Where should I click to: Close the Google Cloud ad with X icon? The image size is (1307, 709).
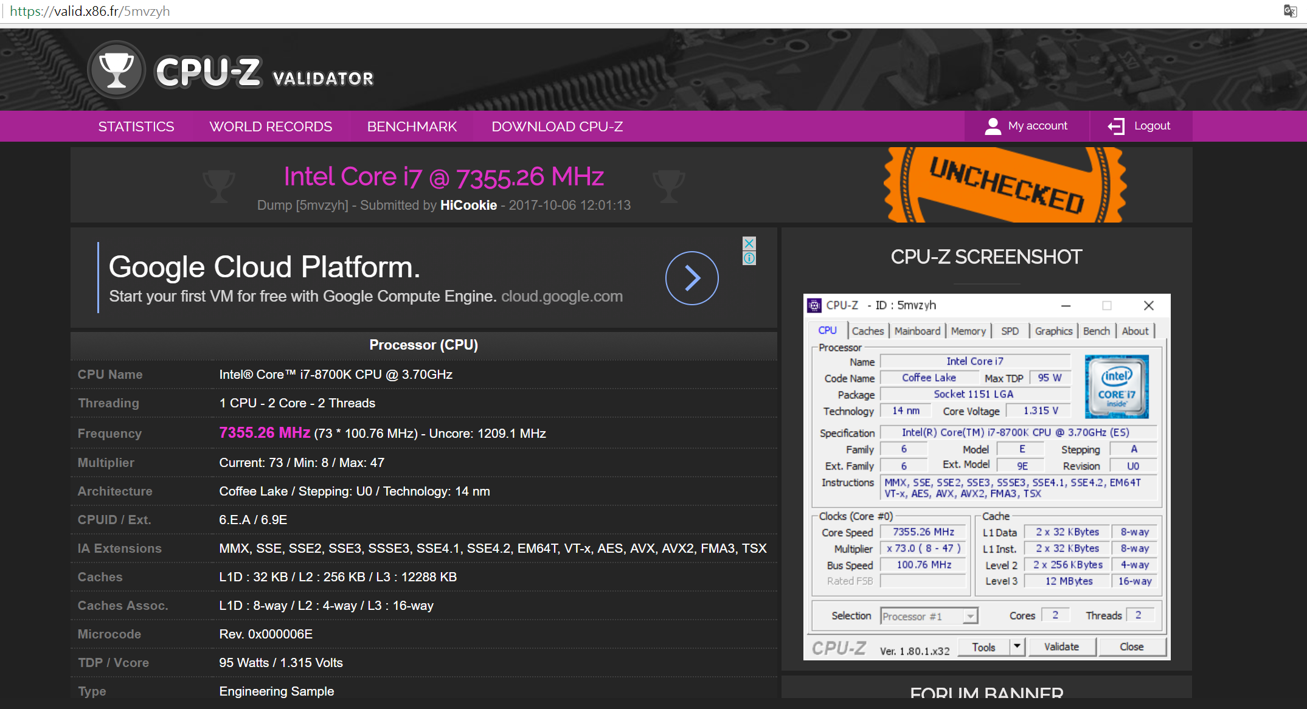(x=749, y=243)
